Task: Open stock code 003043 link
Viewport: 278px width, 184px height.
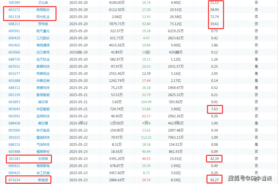Action: coord(14,109)
